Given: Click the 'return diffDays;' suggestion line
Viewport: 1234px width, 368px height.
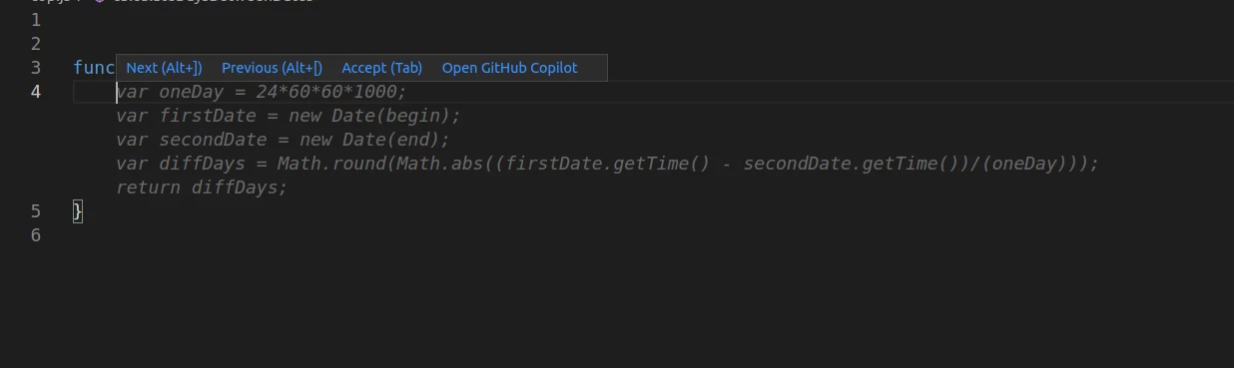Looking at the screenshot, I should (202, 187).
